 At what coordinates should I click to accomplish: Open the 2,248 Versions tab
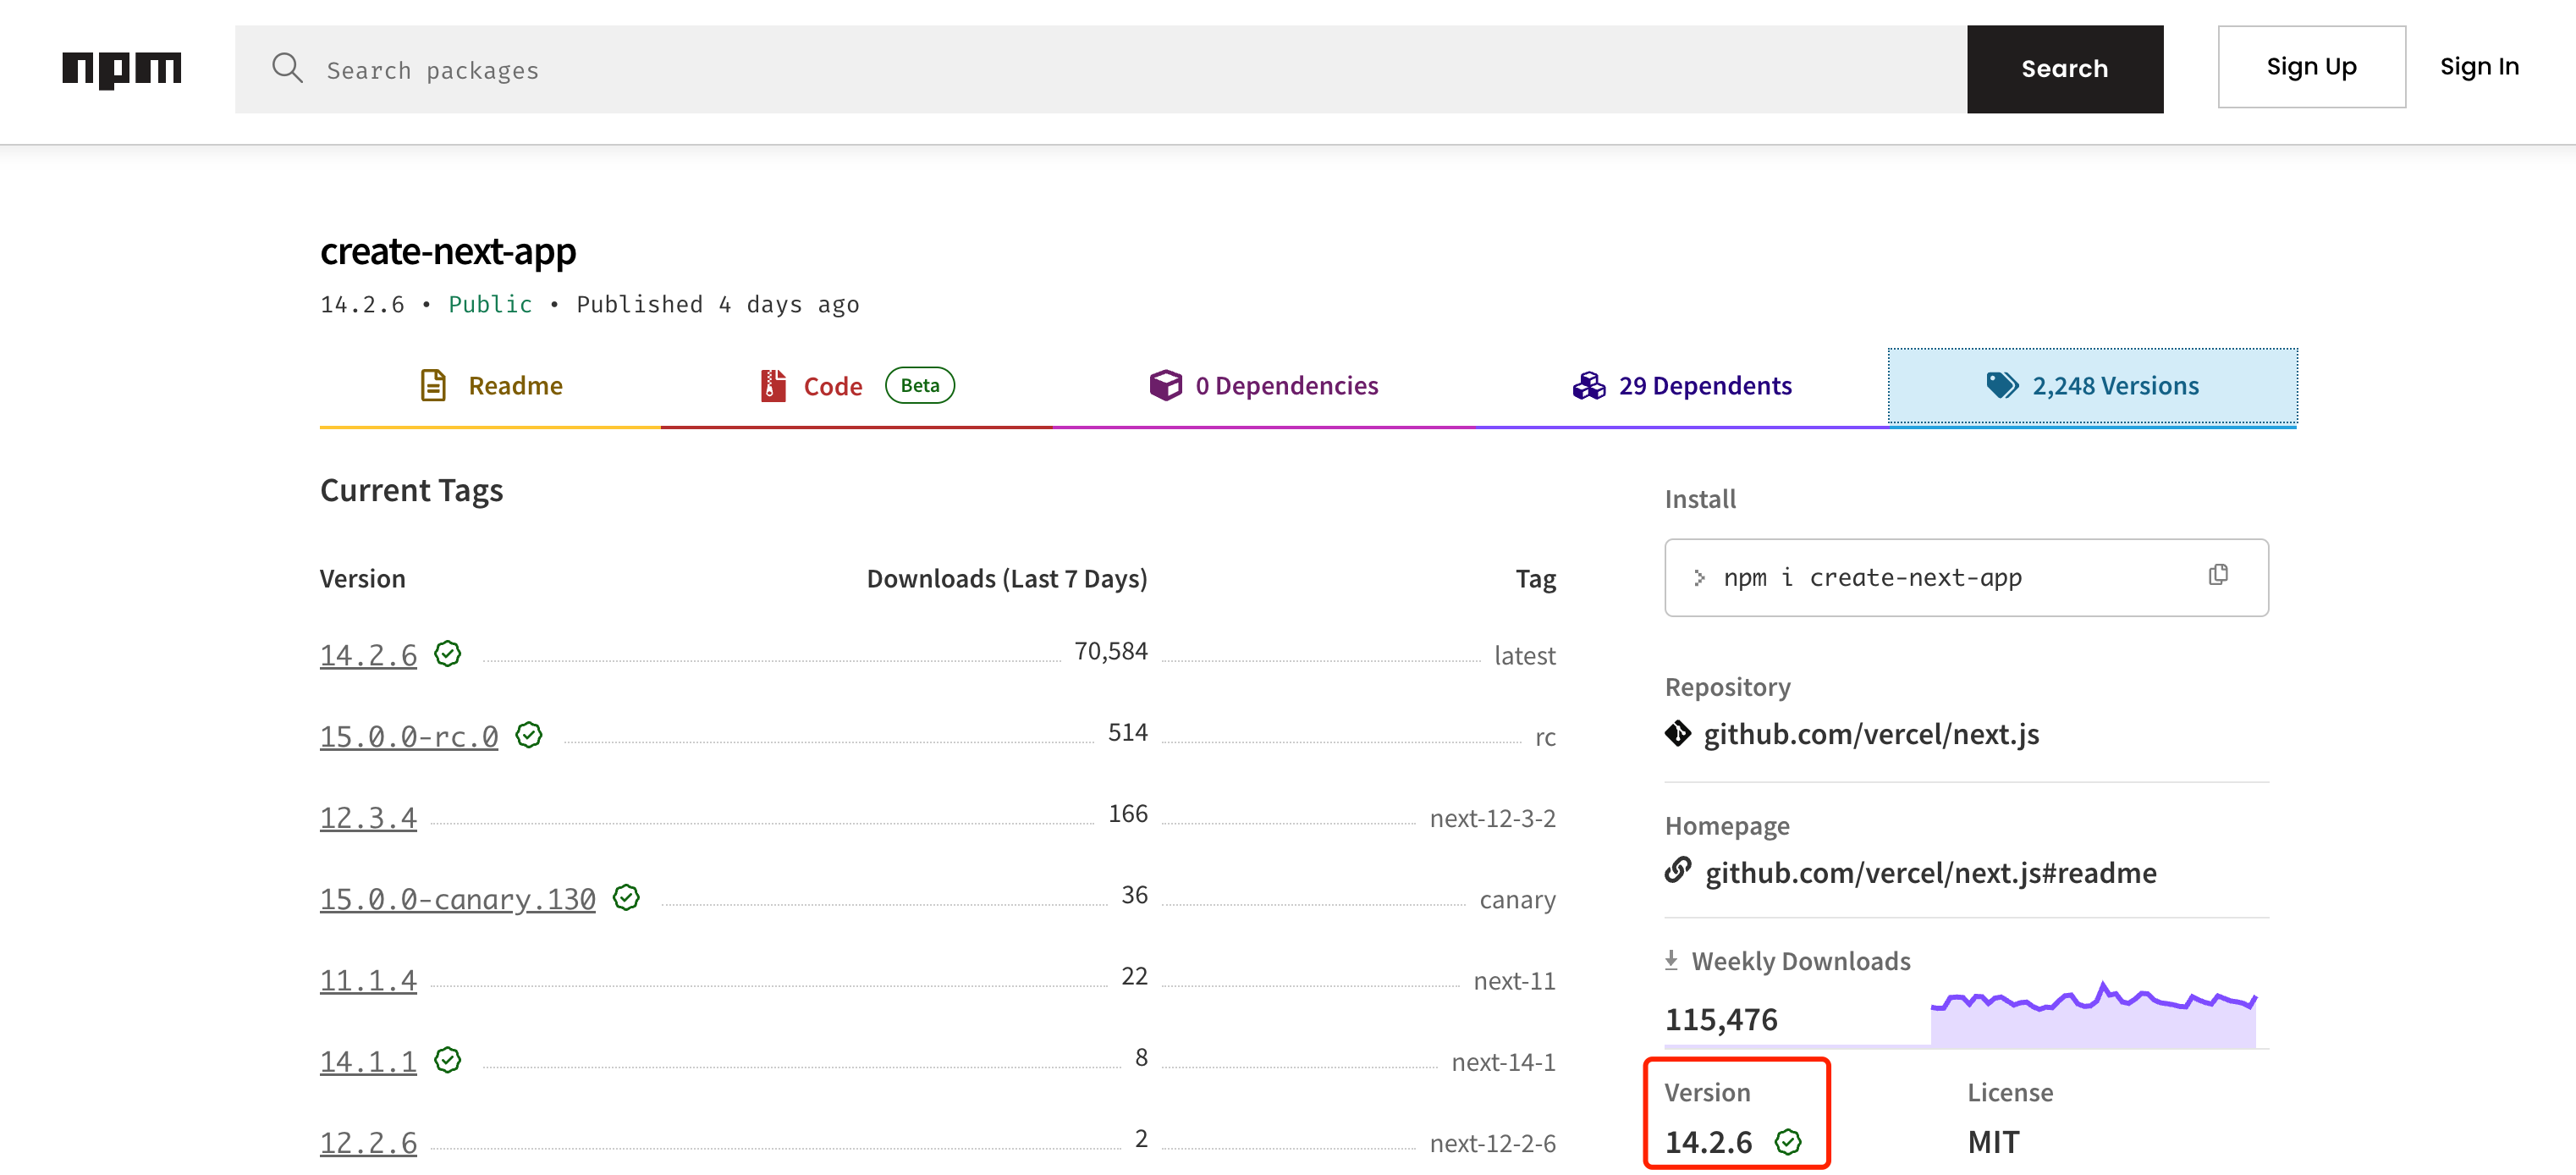(2092, 386)
